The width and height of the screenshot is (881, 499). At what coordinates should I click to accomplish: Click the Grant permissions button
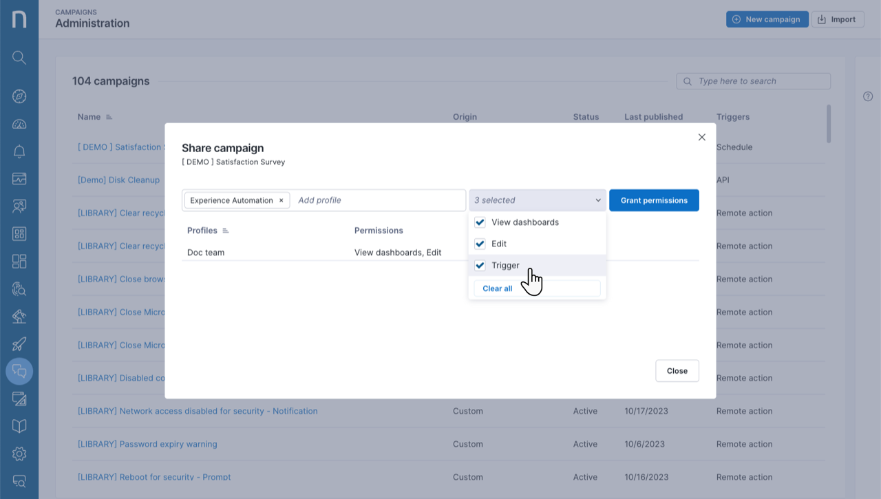point(654,200)
